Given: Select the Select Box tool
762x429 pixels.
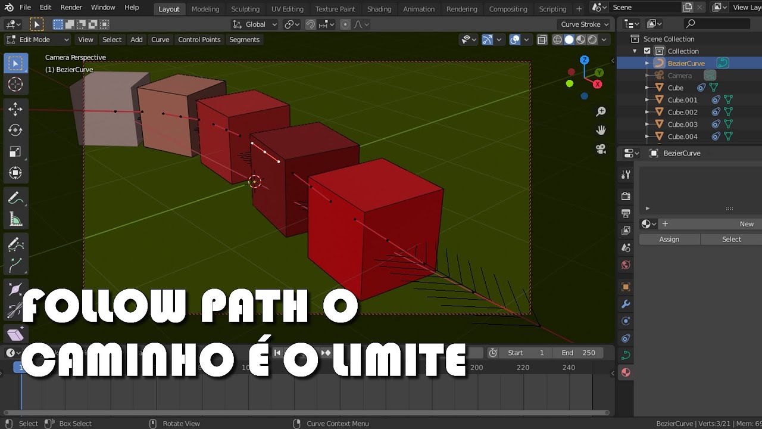Looking at the screenshot, I should [x=15, y=63].
